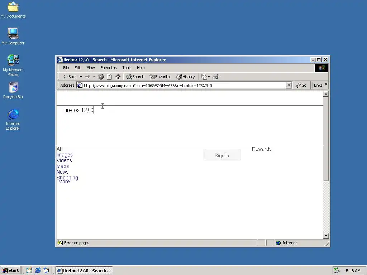Open the Tools menu

127,68
